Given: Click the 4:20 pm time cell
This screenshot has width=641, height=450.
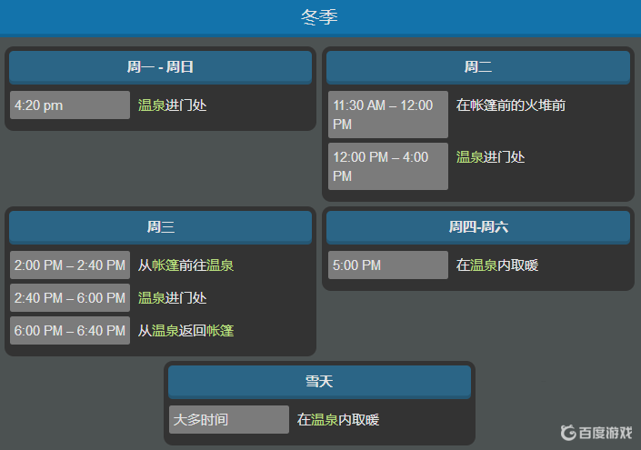Looking at the screenshot, I should [70, 105].
